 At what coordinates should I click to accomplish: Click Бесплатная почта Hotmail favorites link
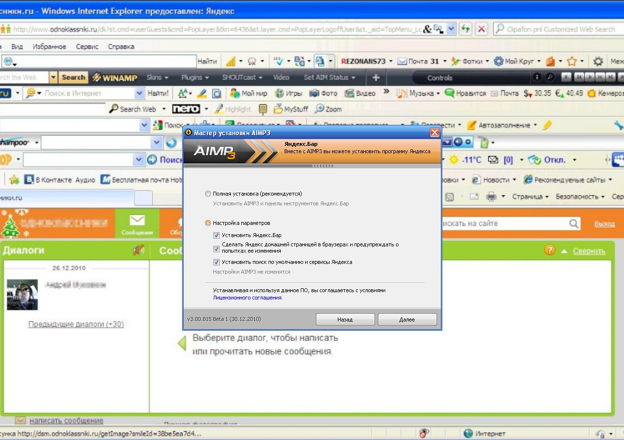pyautogui.click(x=141, y=180)
